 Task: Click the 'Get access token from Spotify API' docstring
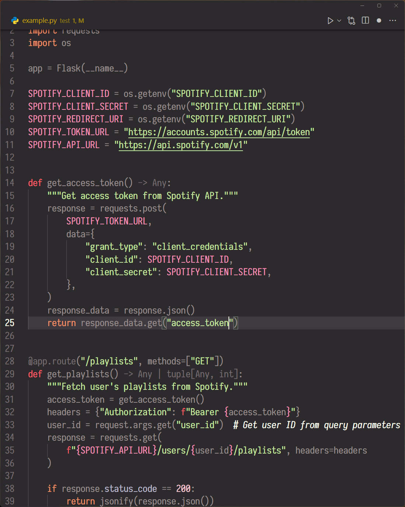[143, 196]
